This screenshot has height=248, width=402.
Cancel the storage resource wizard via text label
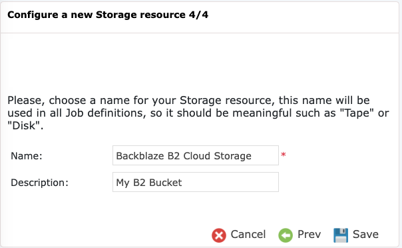tap(248, 234)
